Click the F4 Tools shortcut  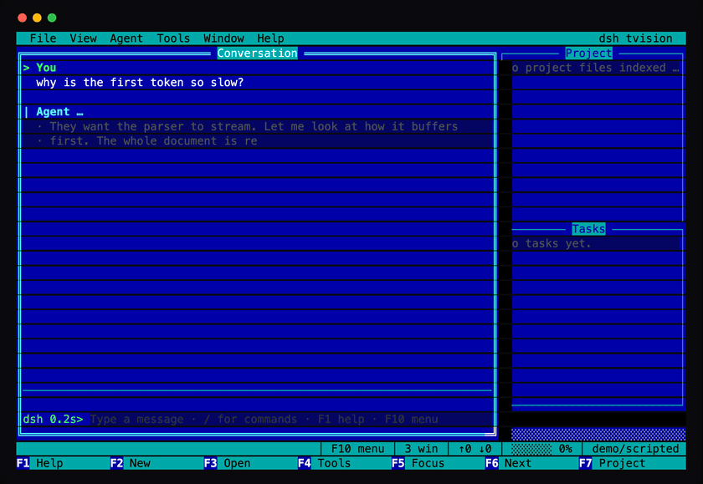click(x=325, y=463)
